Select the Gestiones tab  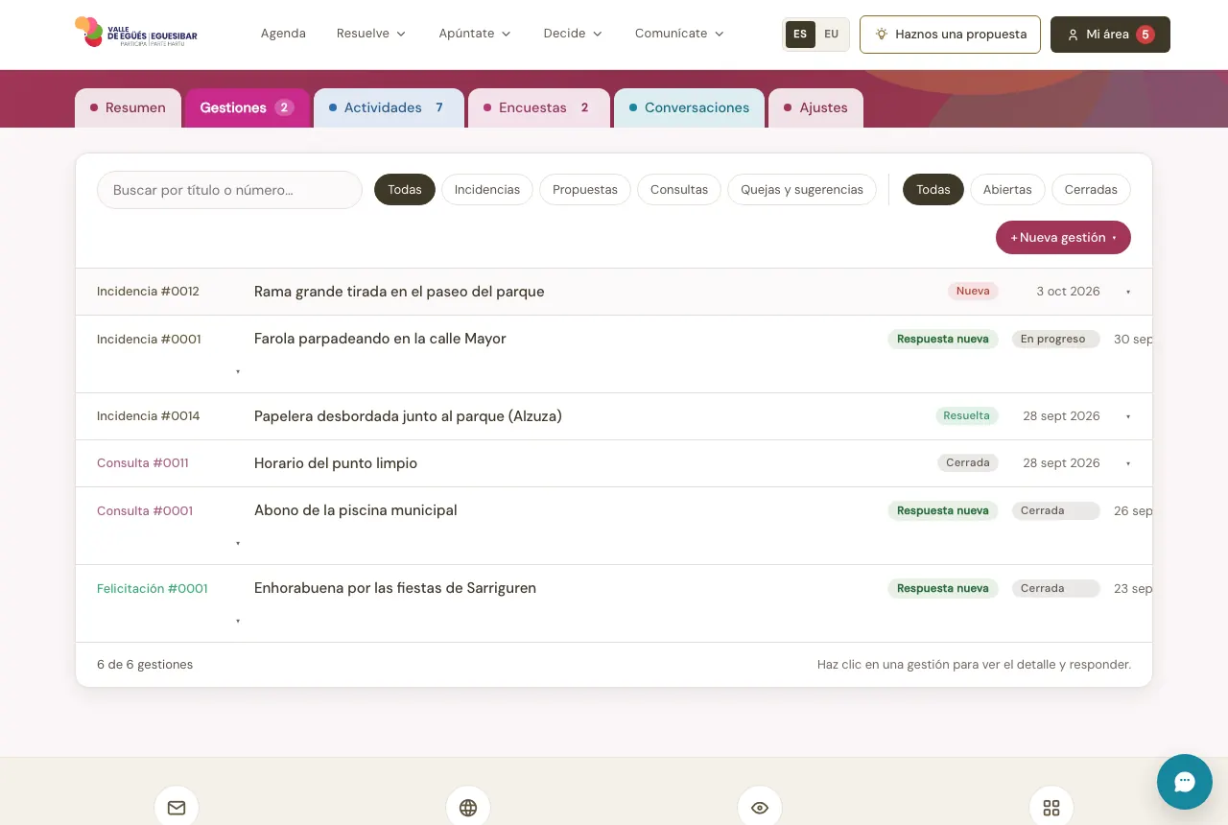point(247,107)
